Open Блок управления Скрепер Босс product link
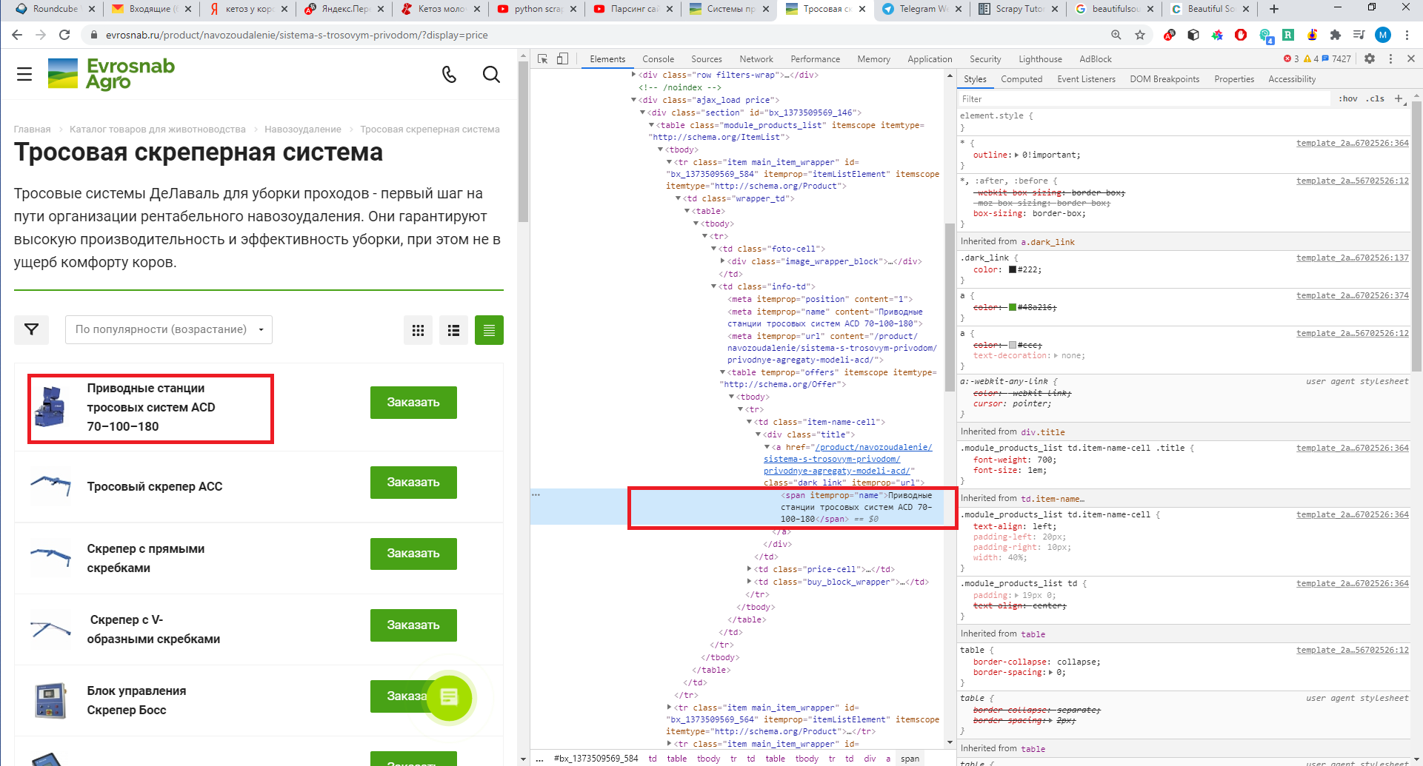Screen dimensions: 1423x766 (137, 700)
